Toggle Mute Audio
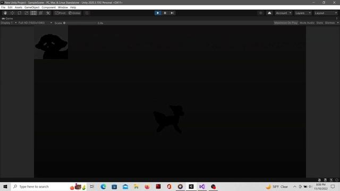 (x=307, y=23)
